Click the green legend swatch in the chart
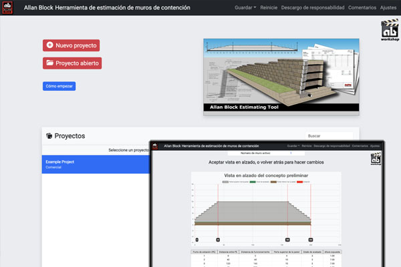The height and width of the screenshot is (267, 401). 253,182
